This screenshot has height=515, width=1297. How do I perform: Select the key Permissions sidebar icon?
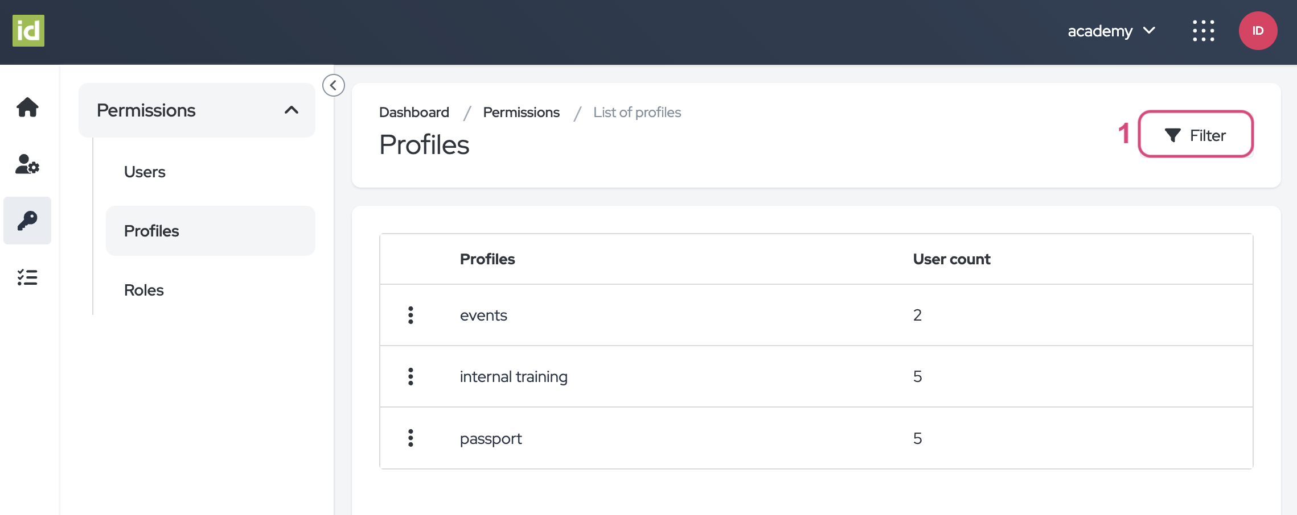pyautogui.click(x=27, y=221)
